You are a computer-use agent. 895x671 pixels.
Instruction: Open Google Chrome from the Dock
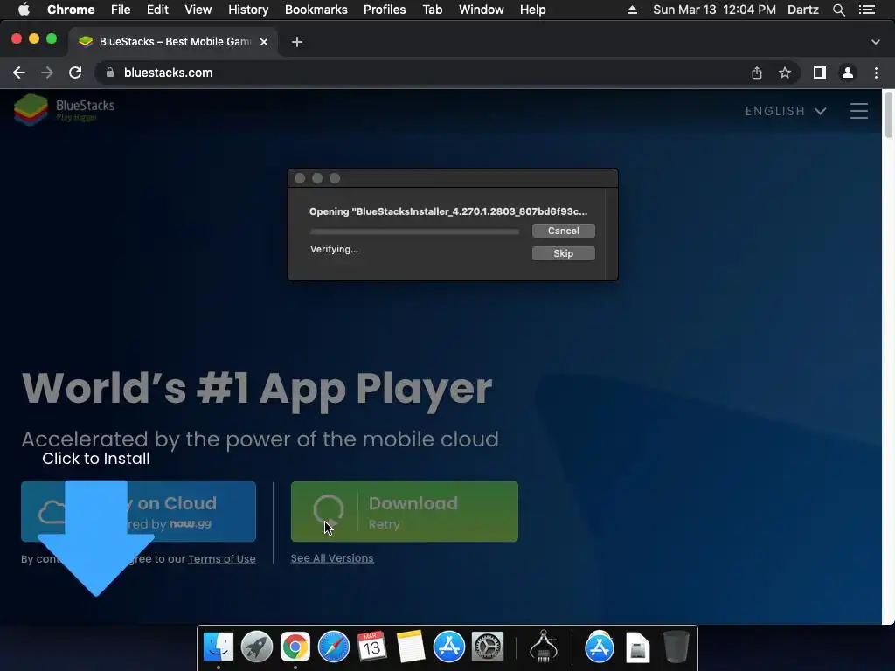coord(295,647)
